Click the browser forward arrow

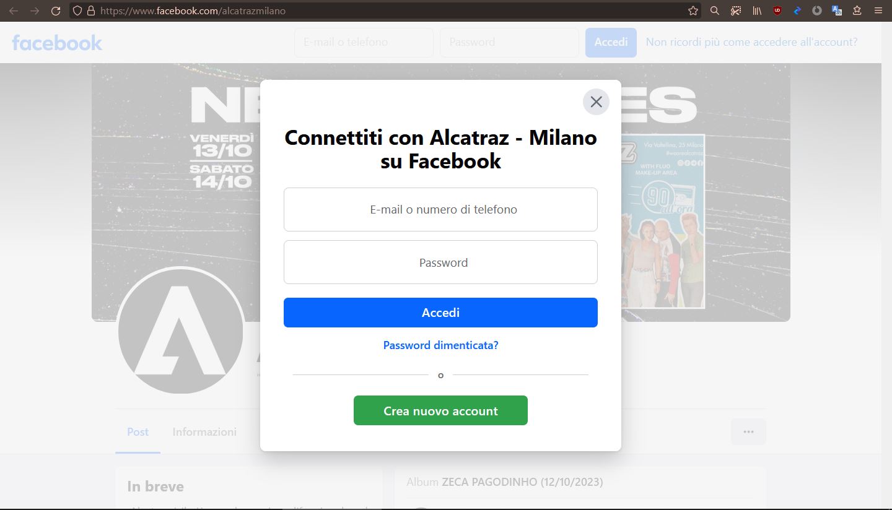coord(35,11)
